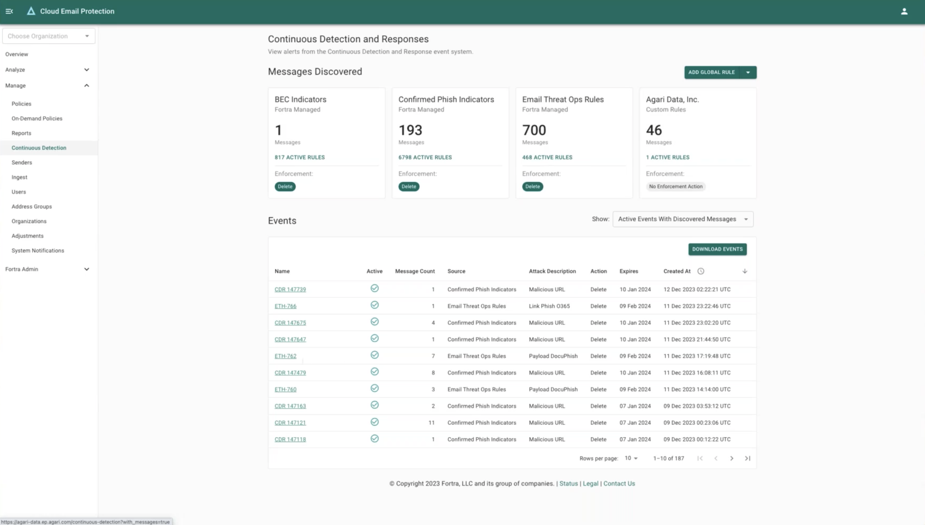Click the Add Global Rule dropdown arrow
Viewport: 925px width, 525px height.
[748, 72]
